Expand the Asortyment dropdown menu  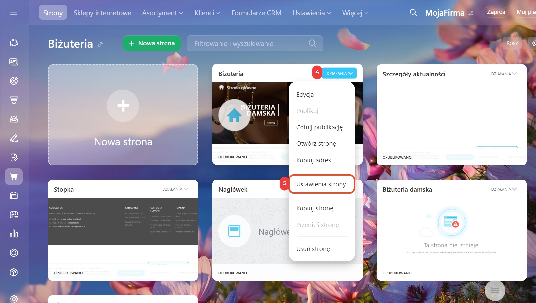pyautogui.click(x=162, y=13)
